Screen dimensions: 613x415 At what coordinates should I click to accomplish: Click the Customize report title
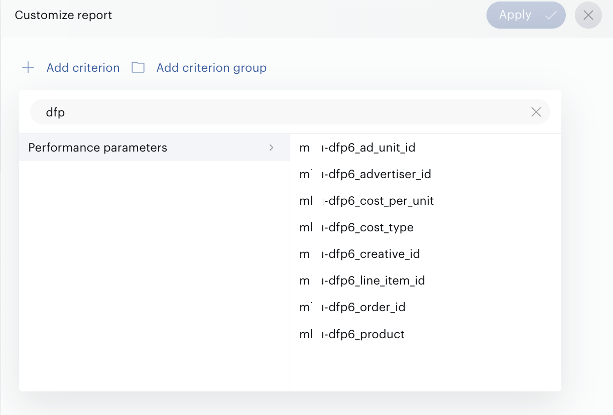[x=64, y=15]
